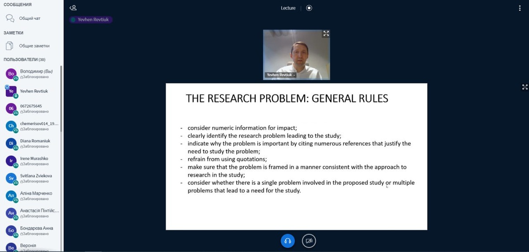
Task: Click the СООБЩЕНИЯ section header
Action: [x=17, y=4]
